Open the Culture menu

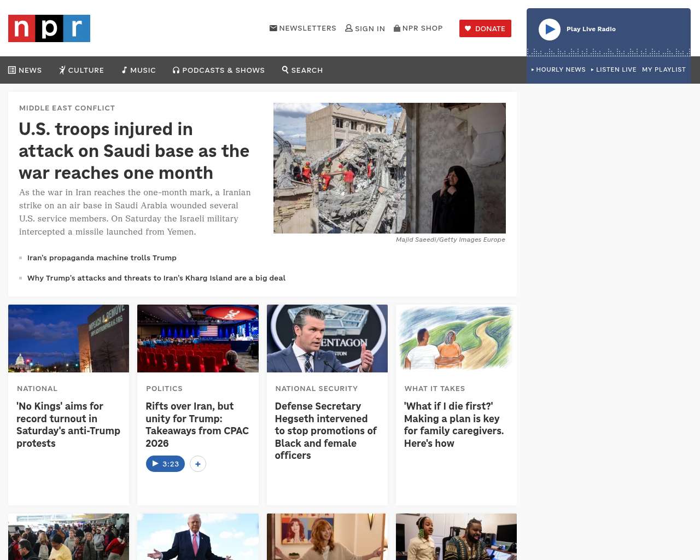(x=81, y=70)
